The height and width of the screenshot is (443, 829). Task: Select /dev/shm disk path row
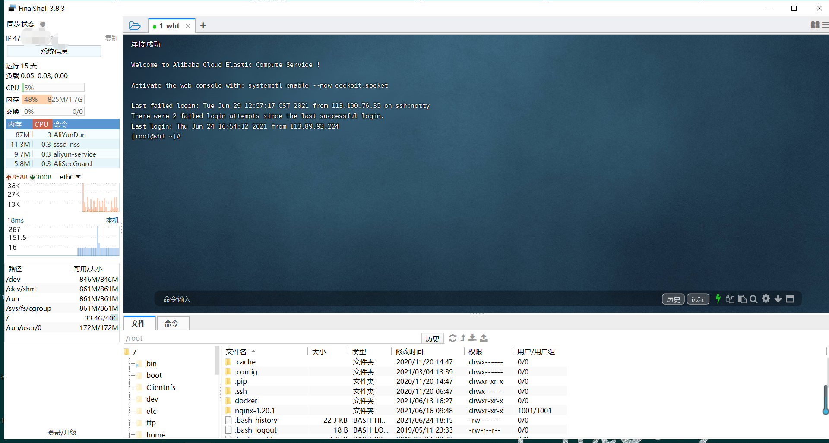click(62, 289)
